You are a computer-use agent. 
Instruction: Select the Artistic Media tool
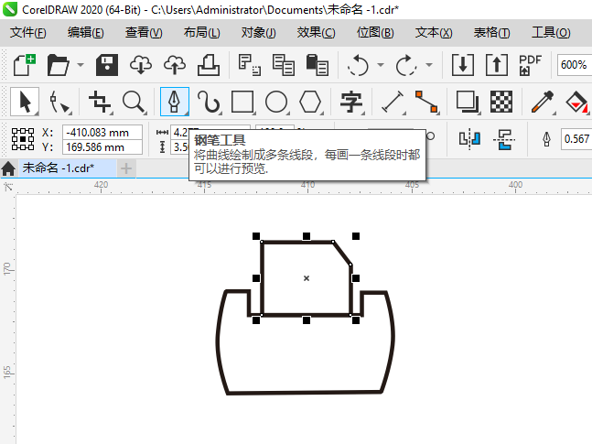209,102
